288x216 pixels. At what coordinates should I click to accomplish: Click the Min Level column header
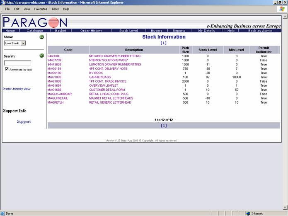click(x=237, y=50)
